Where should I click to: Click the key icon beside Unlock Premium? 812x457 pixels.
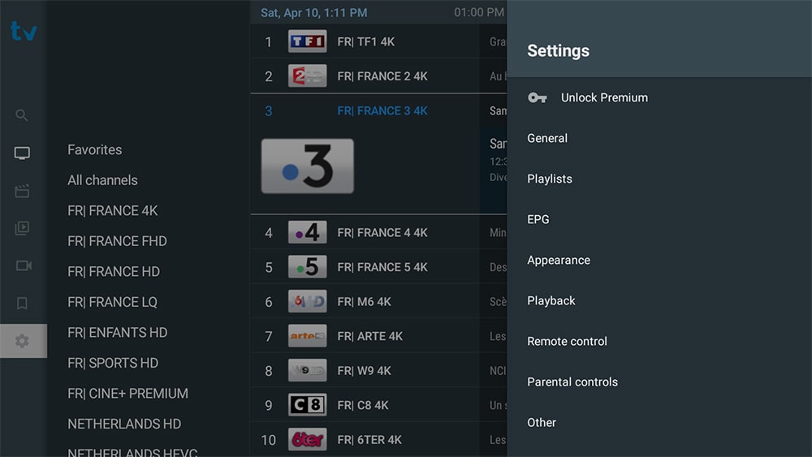(537, 97)
